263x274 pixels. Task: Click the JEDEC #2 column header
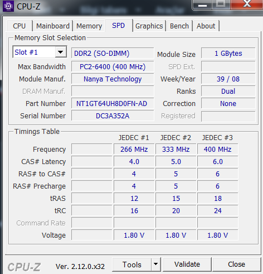coord(176,138)
